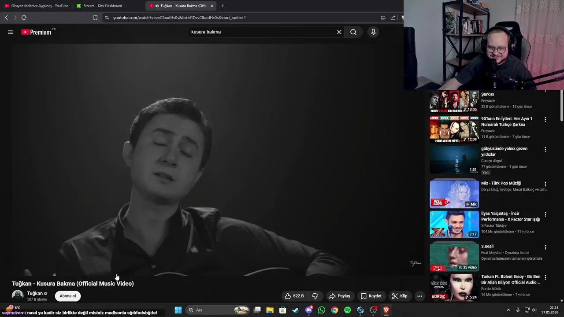
Task: Open the YouTube hamburger guide menu
Action: pyautogui.click(x=11, y=32)
